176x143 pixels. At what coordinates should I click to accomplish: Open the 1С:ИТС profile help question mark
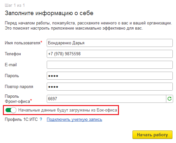coord(41,120)
